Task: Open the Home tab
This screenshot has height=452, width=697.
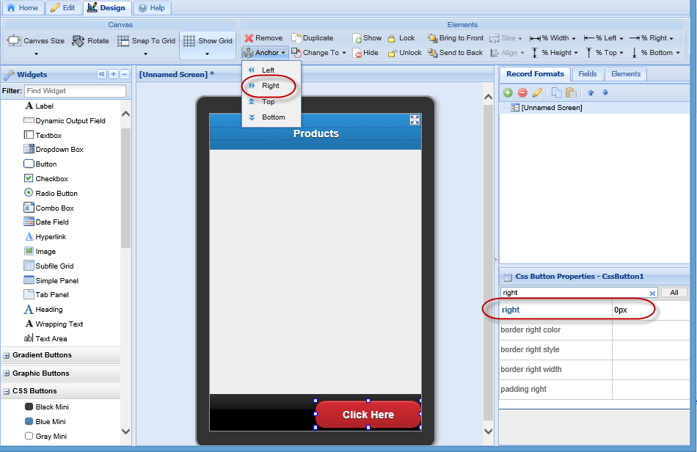Action: [23, 7]
